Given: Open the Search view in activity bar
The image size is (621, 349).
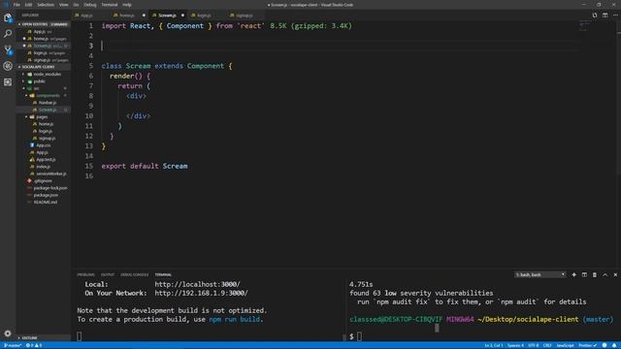Looking at the screenshot, I should (8, 34).
